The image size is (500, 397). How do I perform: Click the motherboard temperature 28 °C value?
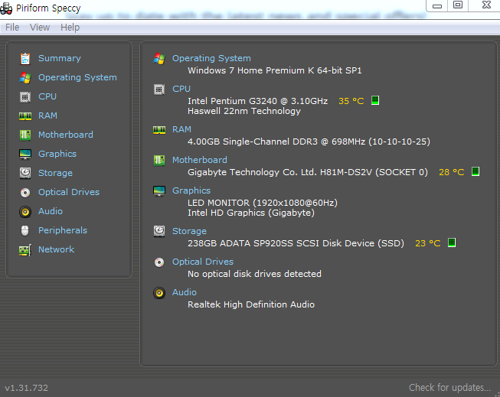(x=452, y=172)
